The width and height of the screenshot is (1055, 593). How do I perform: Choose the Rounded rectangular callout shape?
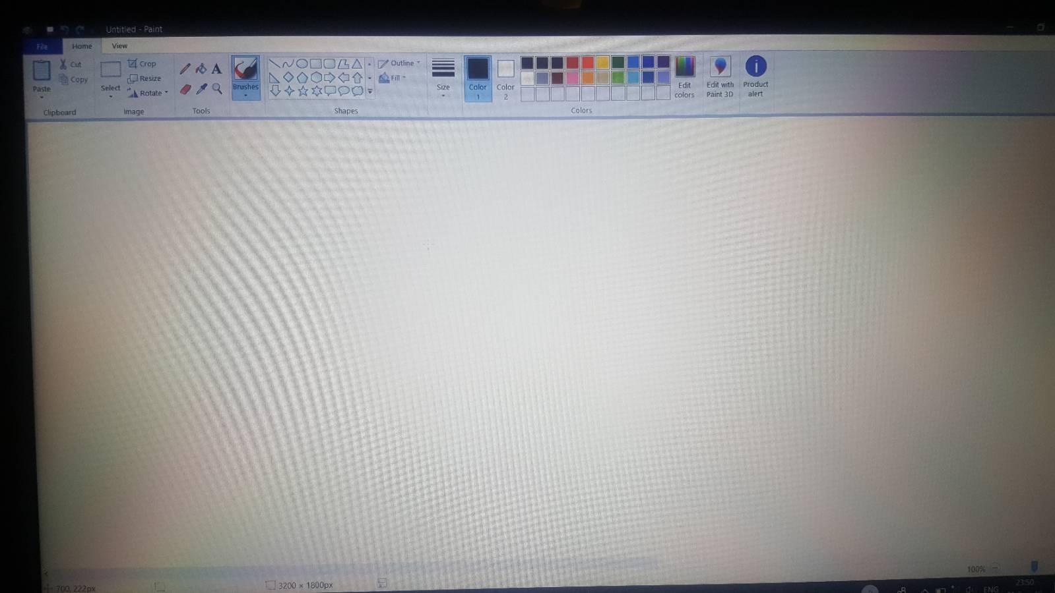click(330, 91)
